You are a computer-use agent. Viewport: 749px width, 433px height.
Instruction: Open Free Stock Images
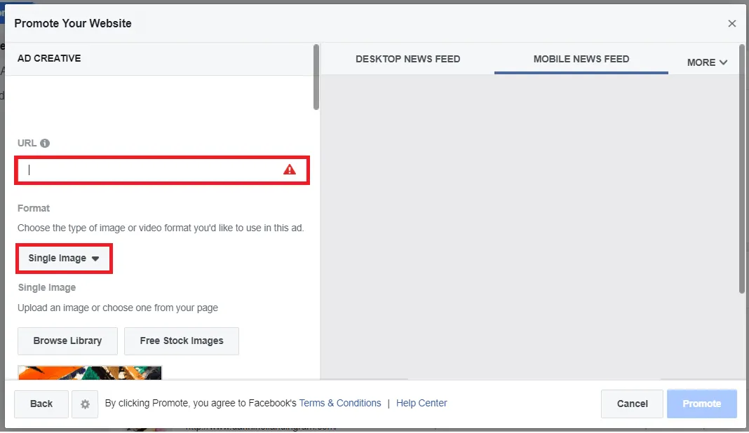tap(182, 341)
